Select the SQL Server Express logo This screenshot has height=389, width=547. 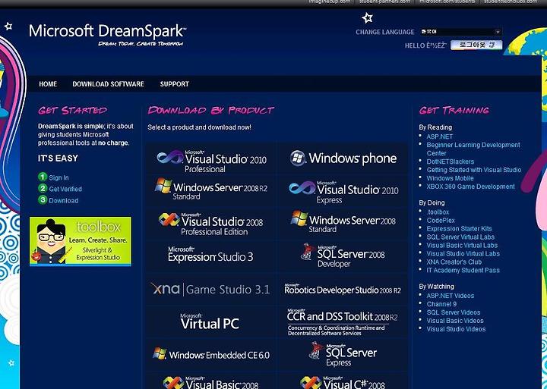[x=343, y=354]
